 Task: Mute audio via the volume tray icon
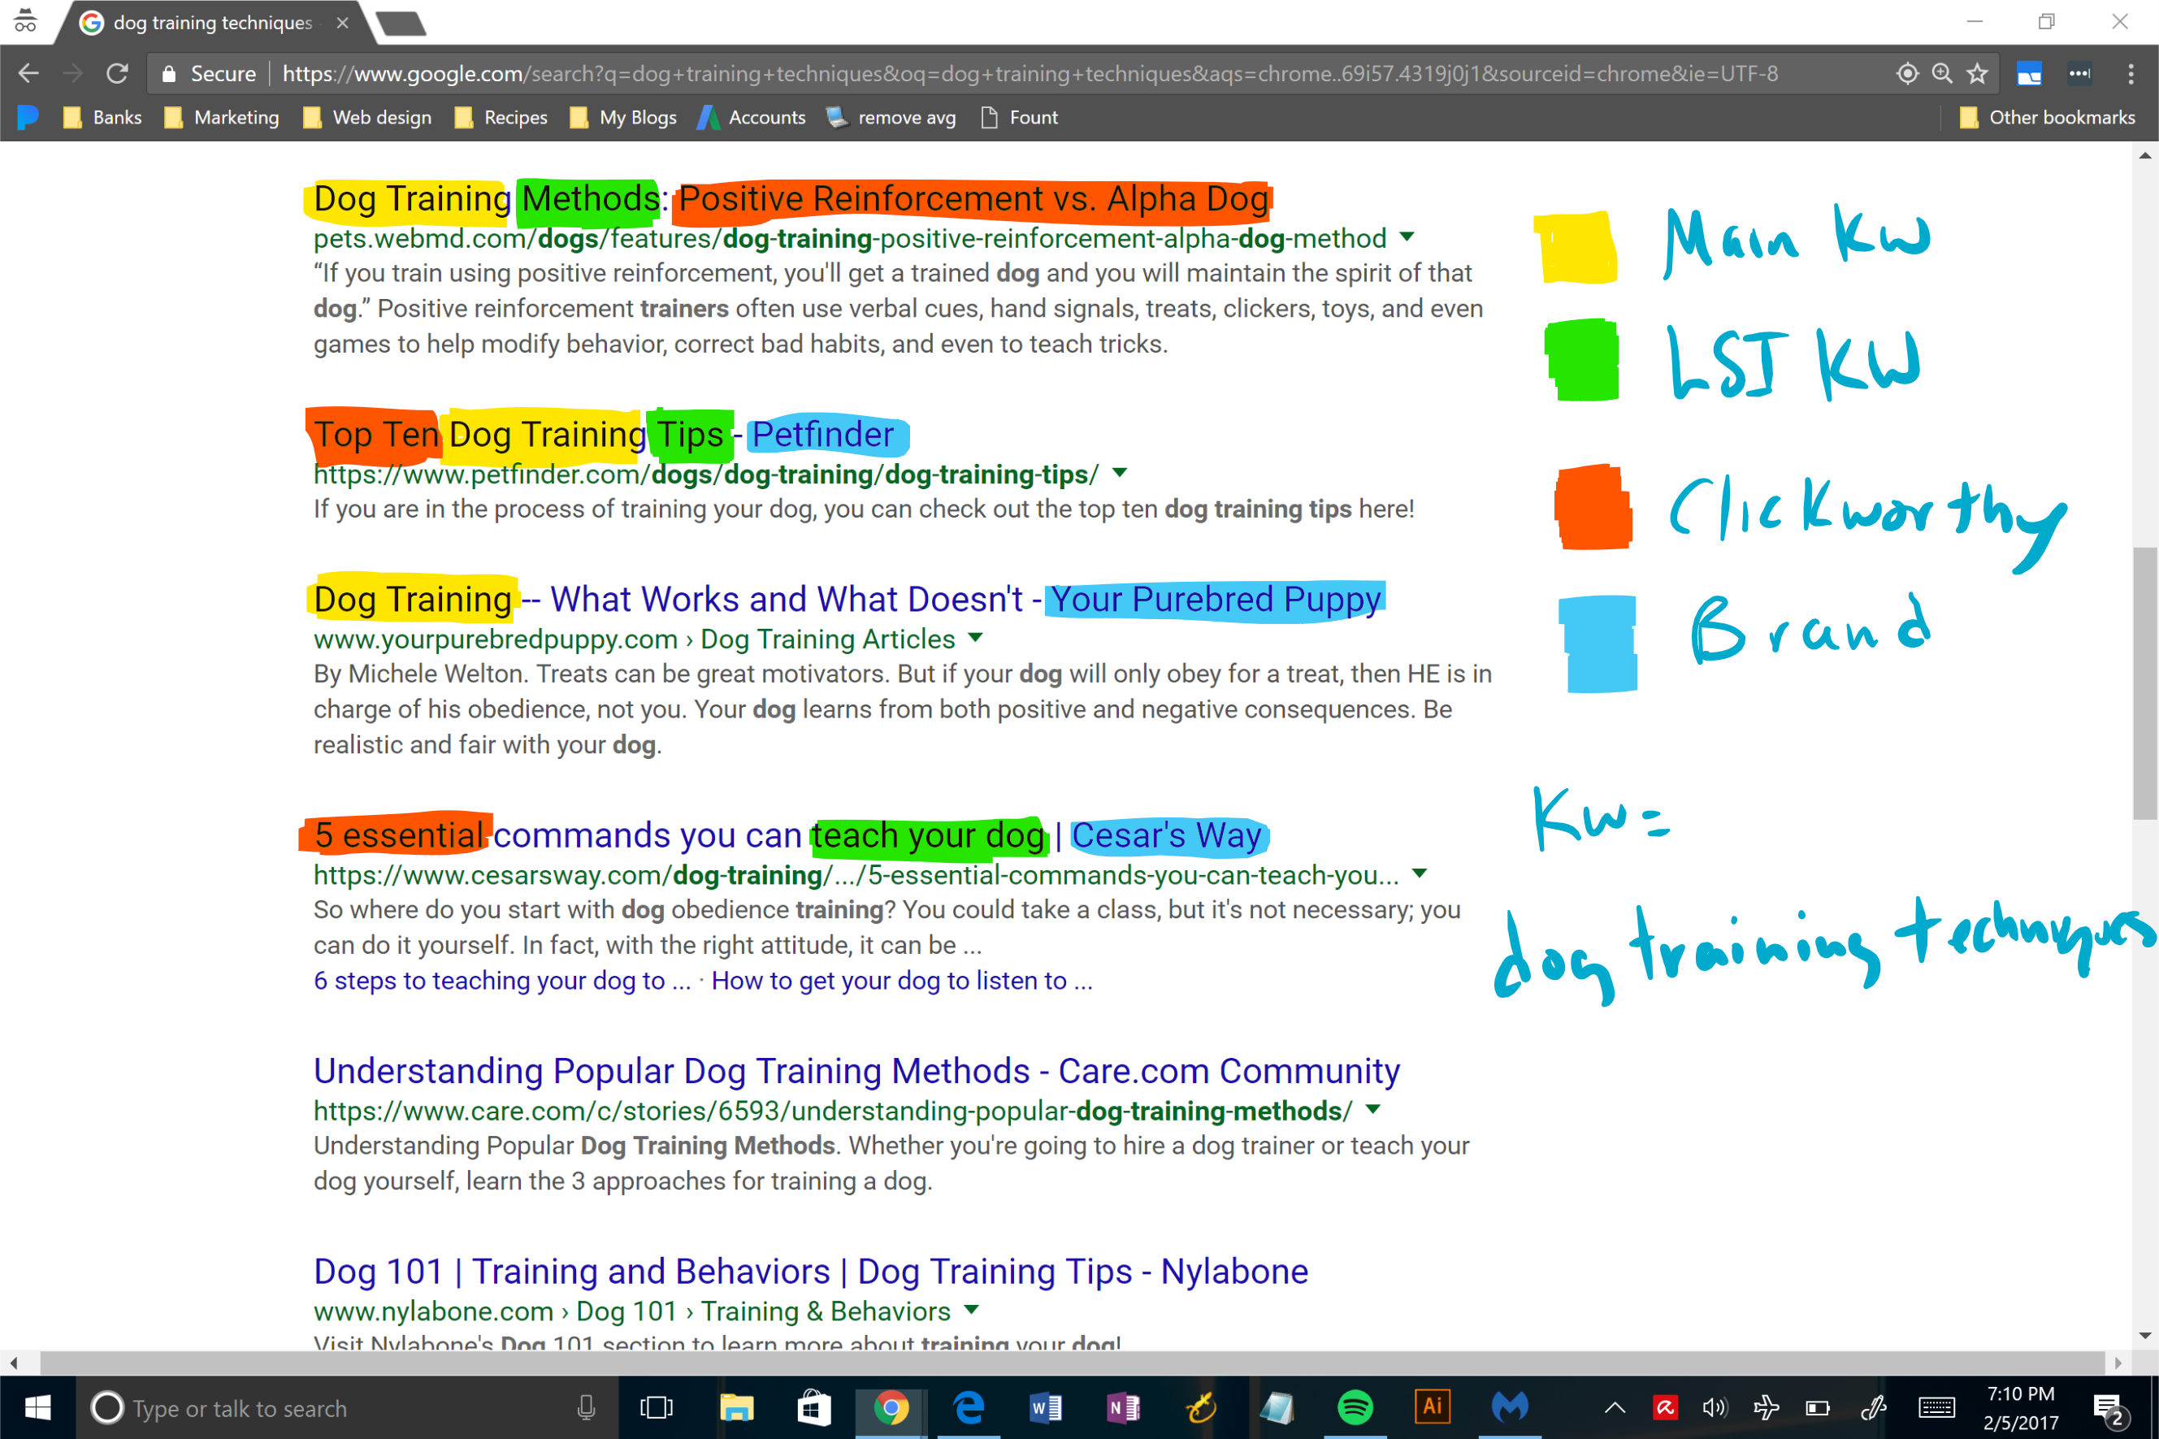[1715, 1408]
